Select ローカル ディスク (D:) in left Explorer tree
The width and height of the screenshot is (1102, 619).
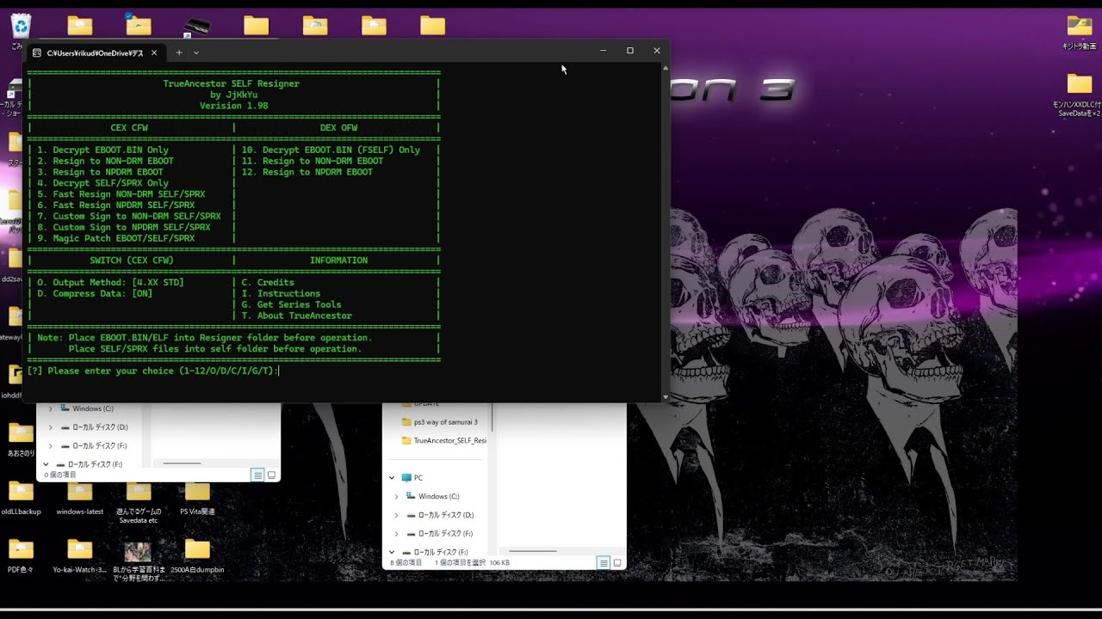pyautogui.click(x=93, y=427)
